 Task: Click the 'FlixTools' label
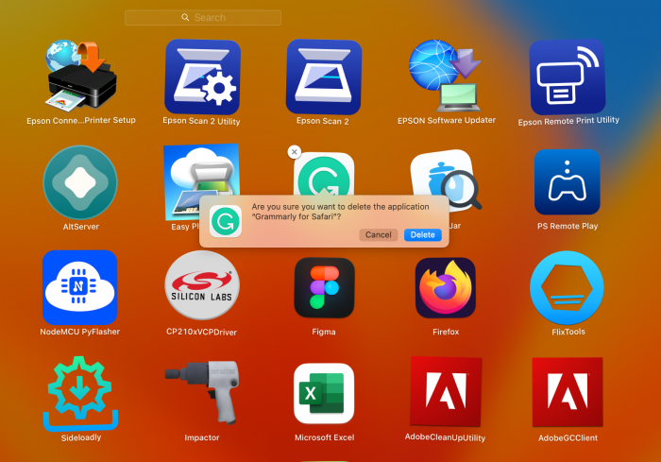click(568, 332)
